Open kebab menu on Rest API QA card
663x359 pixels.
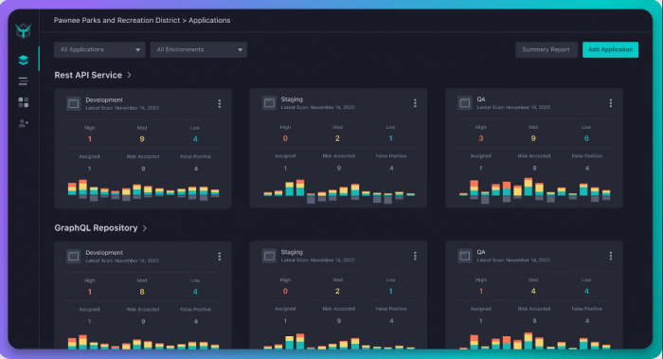tap(611, 103)
